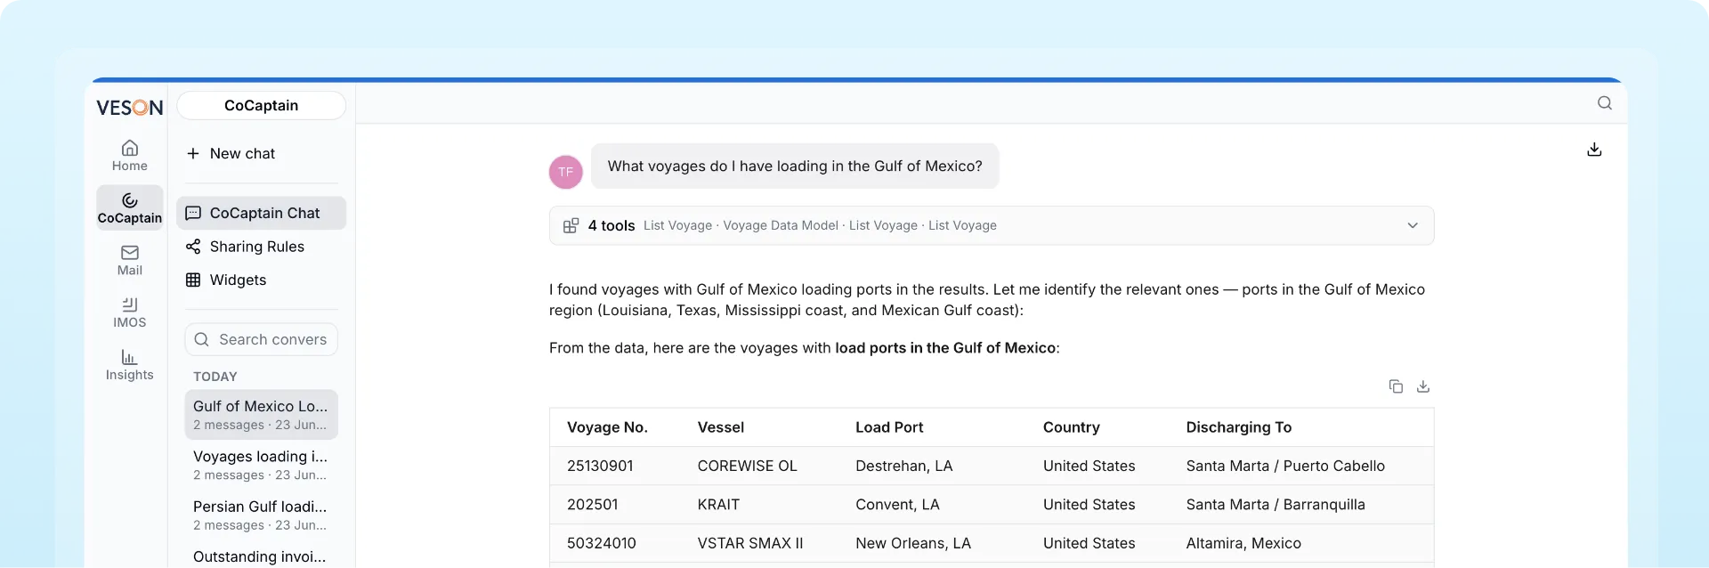
Task: Click the search magnifier in top bar
Action: [1604, 103]
